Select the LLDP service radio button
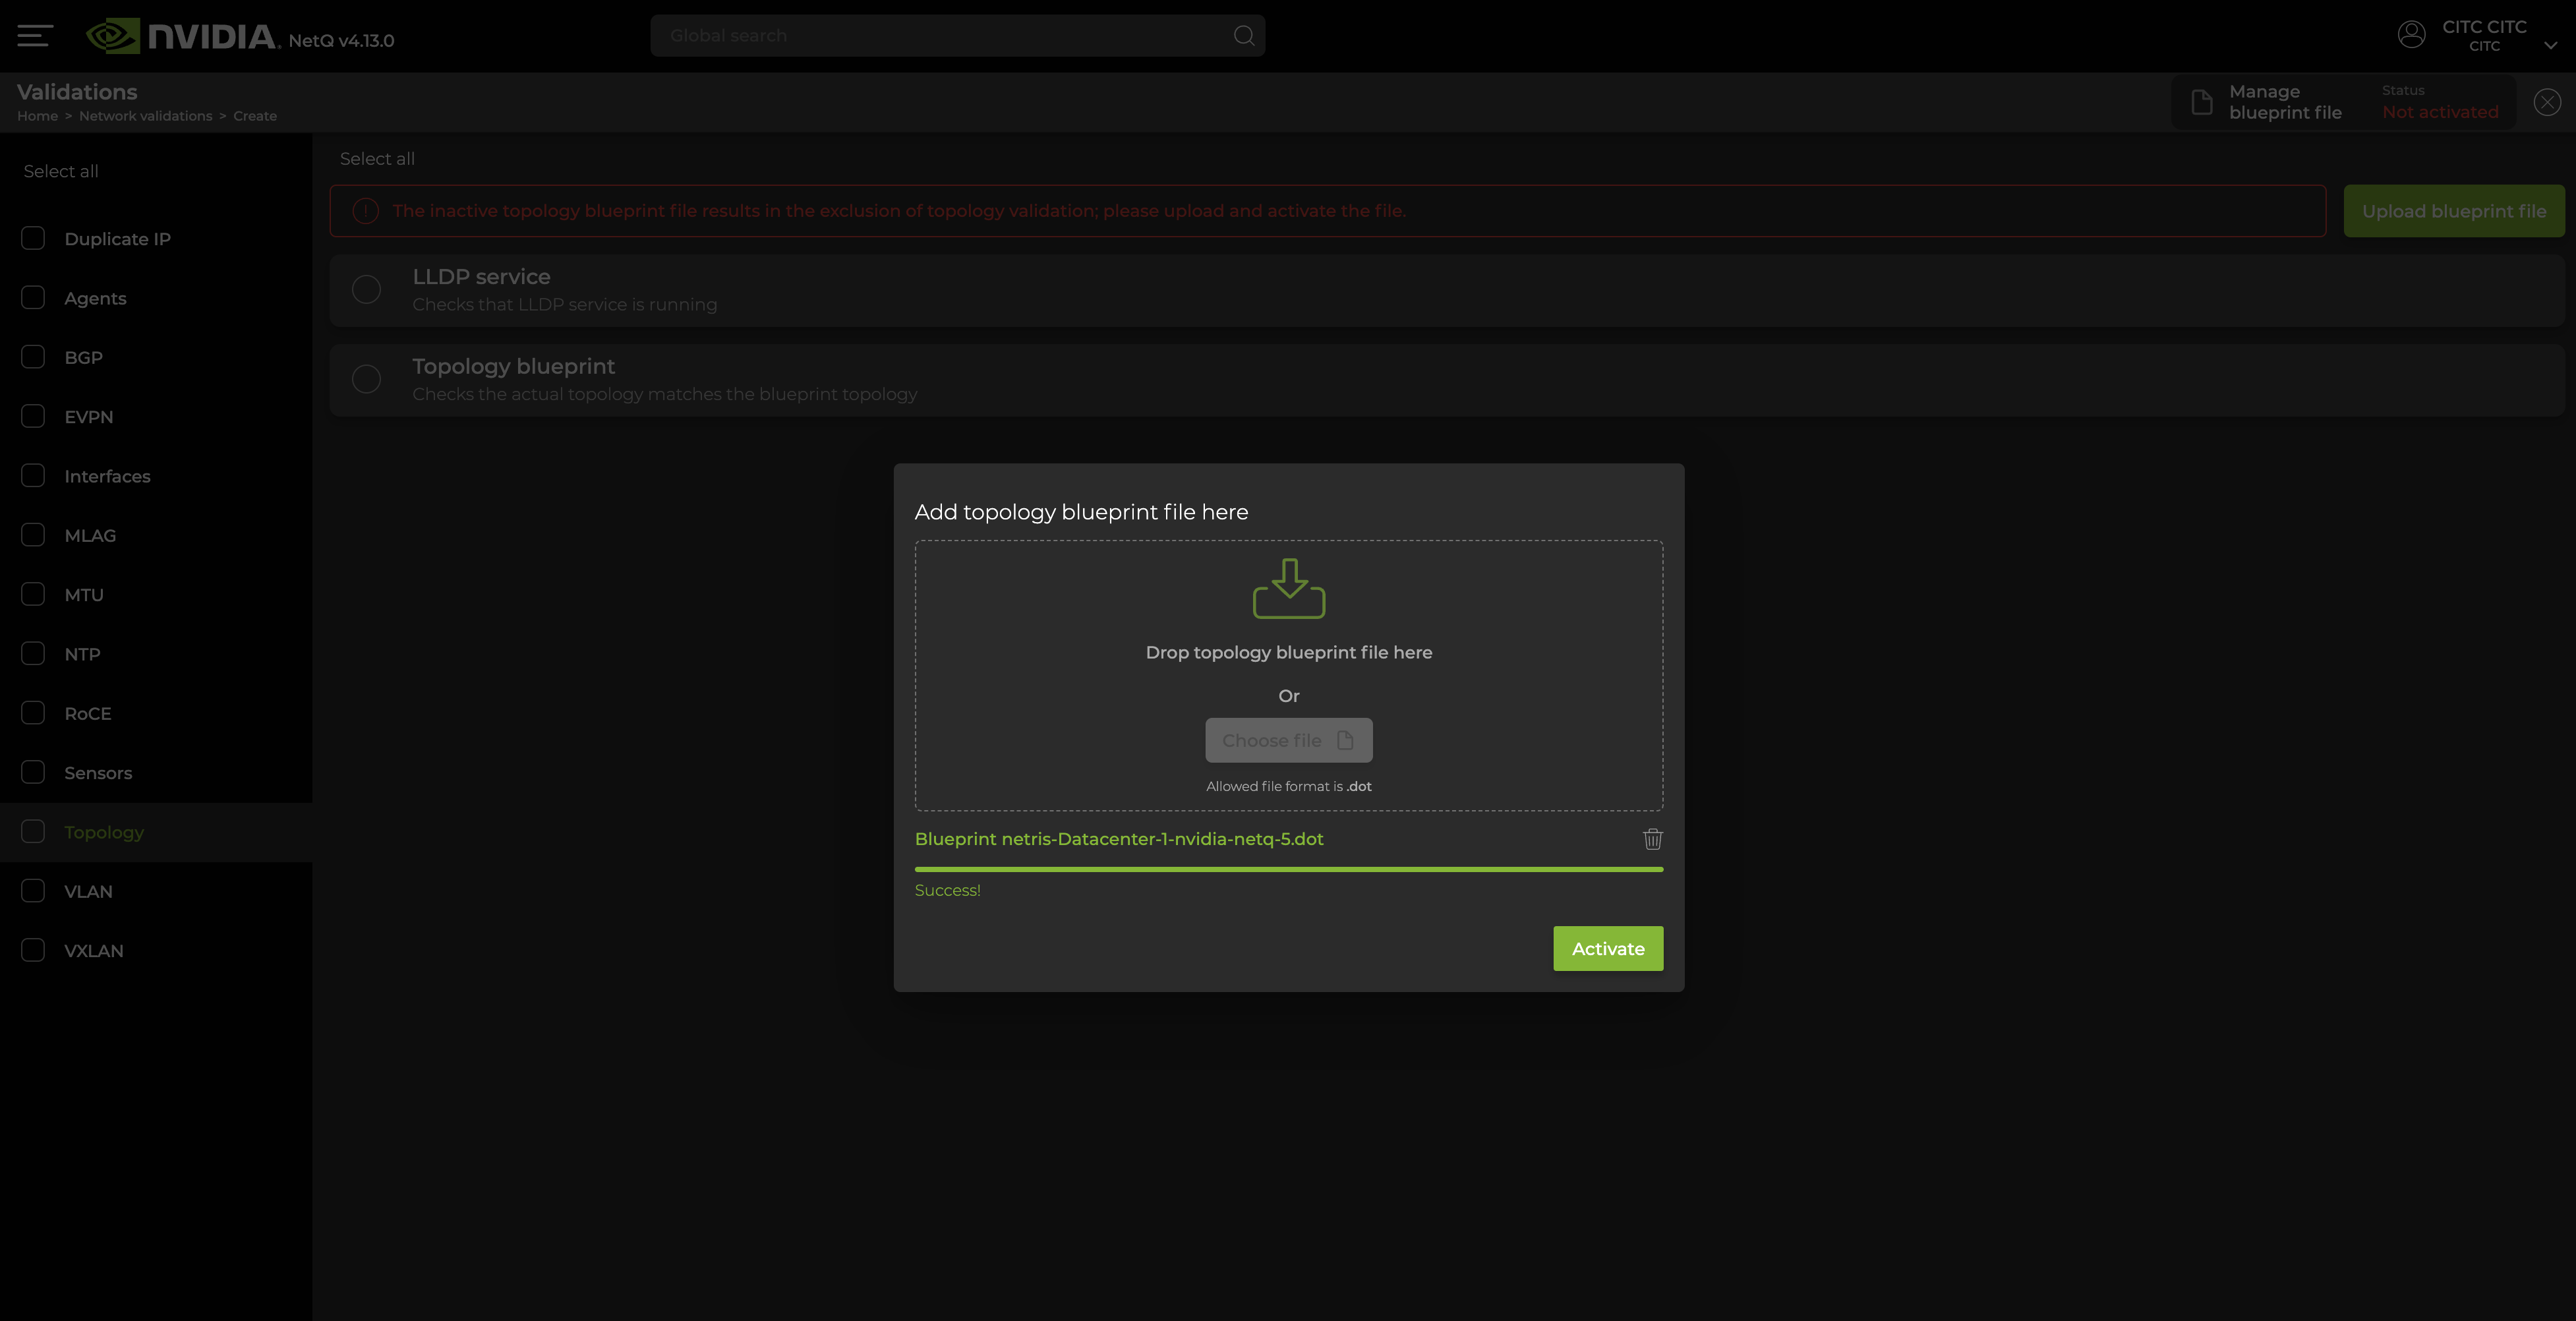The width and height of the screenshot is (2576, 1321). tap(366, 290)
